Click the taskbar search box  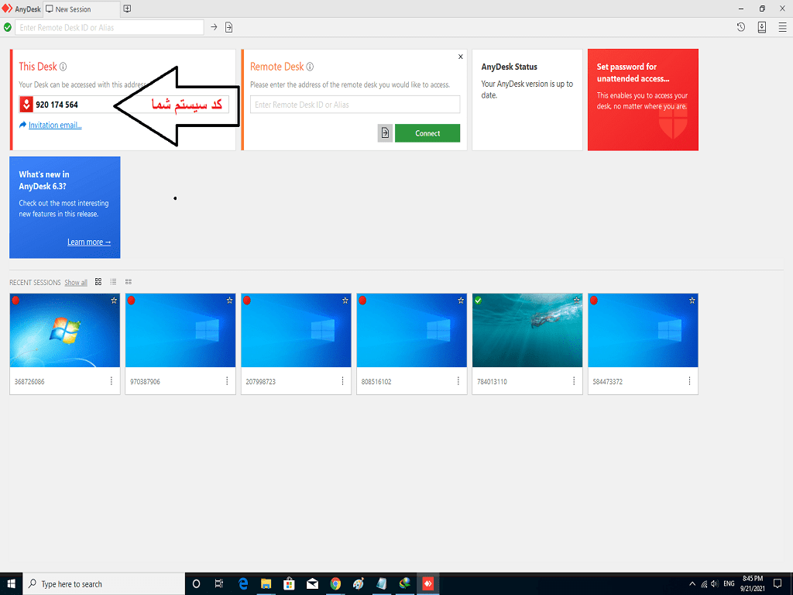(104, 584)
